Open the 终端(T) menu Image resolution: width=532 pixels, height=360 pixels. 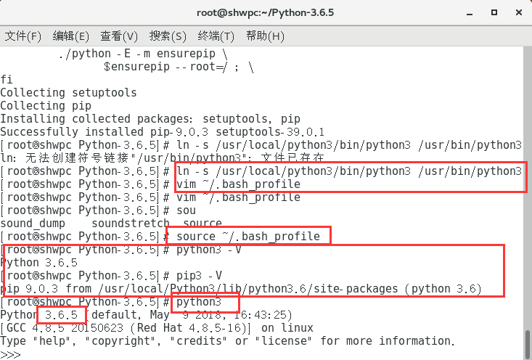tap(216, 36)
